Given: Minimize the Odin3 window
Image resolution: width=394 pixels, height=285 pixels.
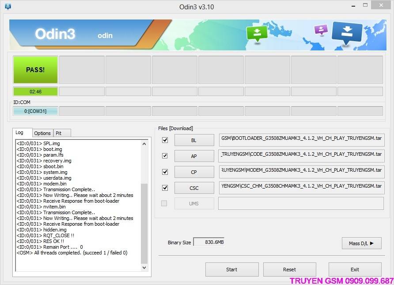Looking at the screenshot, I should click(x=353, y=6).
